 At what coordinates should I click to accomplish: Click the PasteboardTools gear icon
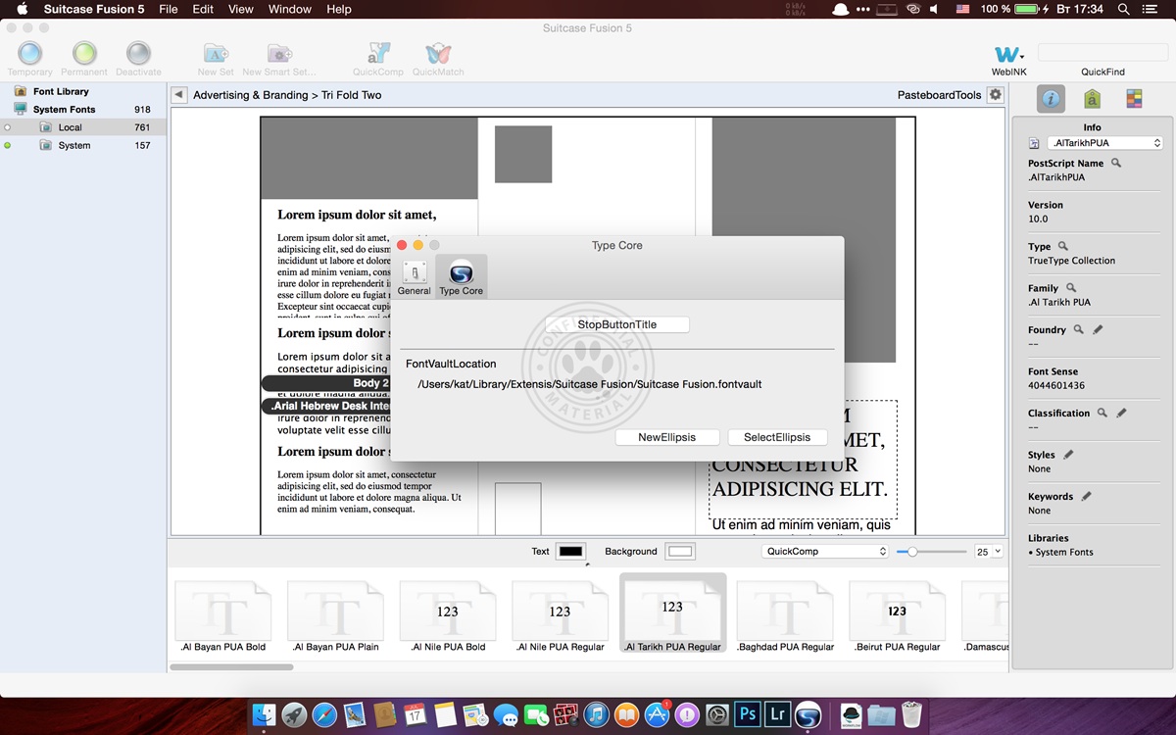996,95
